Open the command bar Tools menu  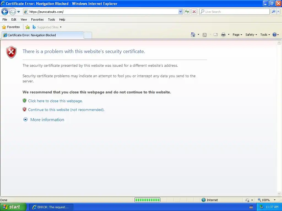pyautogui.click(x=265, y=35)
